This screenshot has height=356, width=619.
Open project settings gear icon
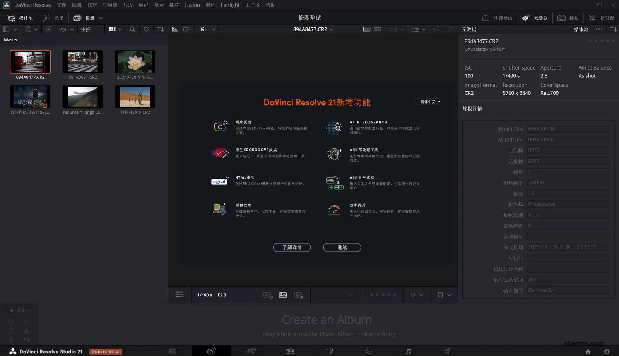(x=607, y=351)
